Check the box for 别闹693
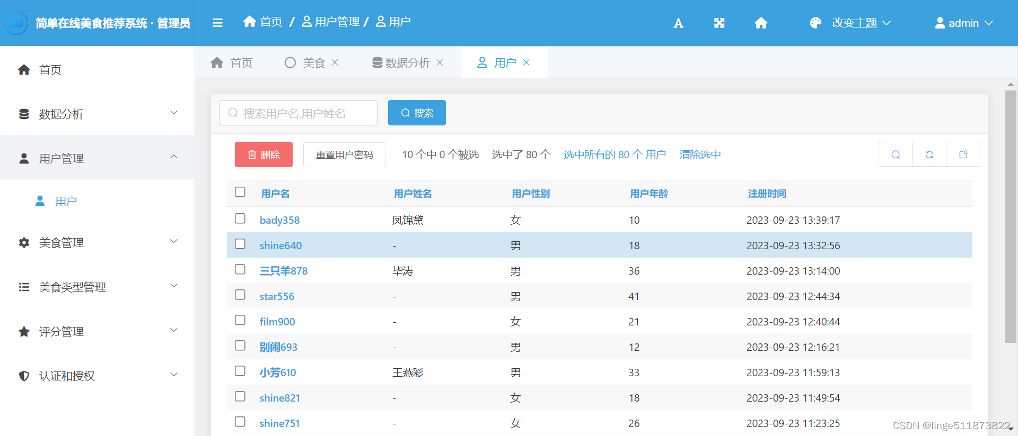1018x436 pixels. coord(240,346)
